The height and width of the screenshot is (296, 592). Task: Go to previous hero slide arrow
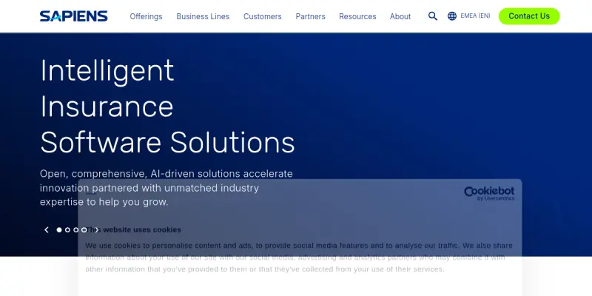pyautogui.click(x=47, y=230)
